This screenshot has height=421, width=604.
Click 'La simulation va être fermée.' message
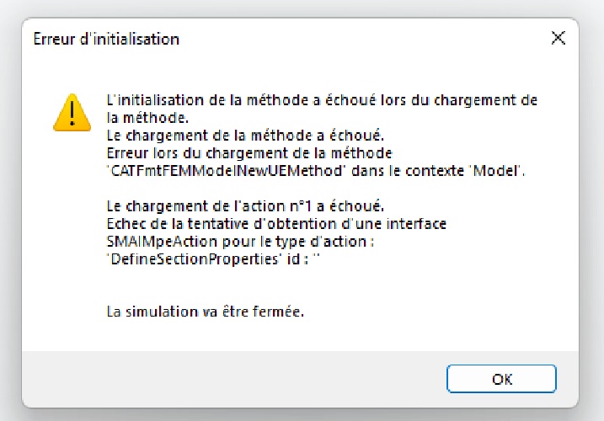pos(206,312)
